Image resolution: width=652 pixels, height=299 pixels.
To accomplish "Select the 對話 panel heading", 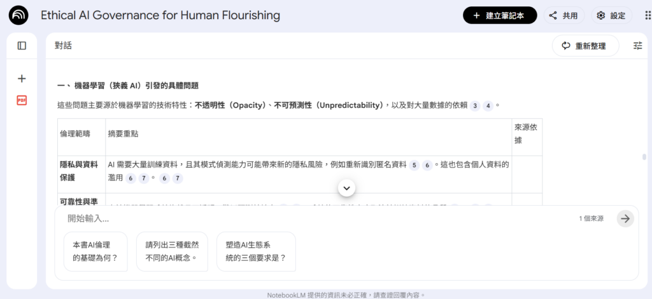I will point(63,46).
